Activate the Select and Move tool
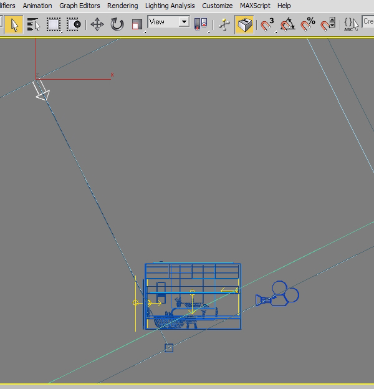374x389 pixels. pyautogui.click(x=97, y=24)
